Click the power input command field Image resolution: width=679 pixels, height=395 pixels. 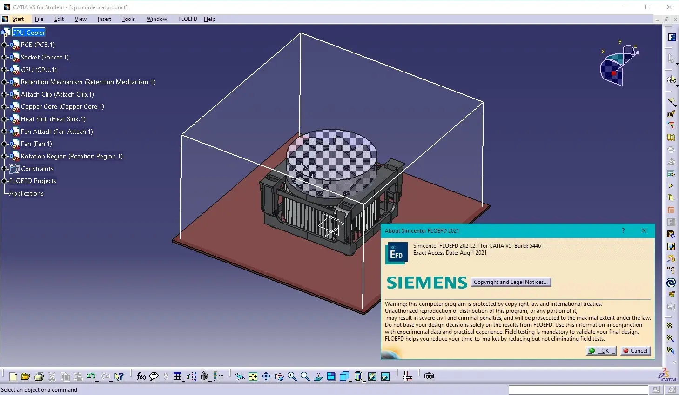(x=578, y=390)
